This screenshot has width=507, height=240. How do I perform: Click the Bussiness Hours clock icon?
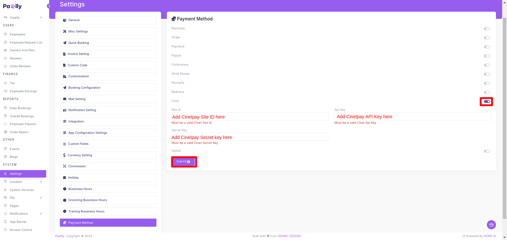click(x=65, y=189)
